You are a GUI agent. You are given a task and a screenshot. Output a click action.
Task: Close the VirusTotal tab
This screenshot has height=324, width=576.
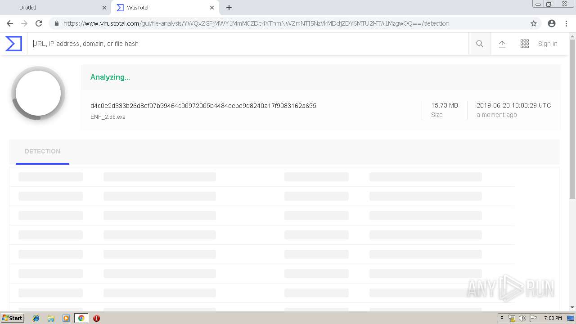[212, 8]
